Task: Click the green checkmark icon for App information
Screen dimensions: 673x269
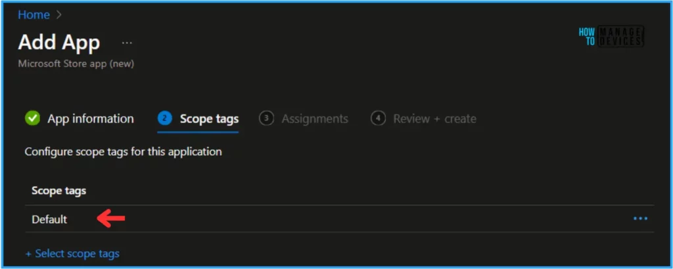Action: pyautogui.click(x=32, y=118)
